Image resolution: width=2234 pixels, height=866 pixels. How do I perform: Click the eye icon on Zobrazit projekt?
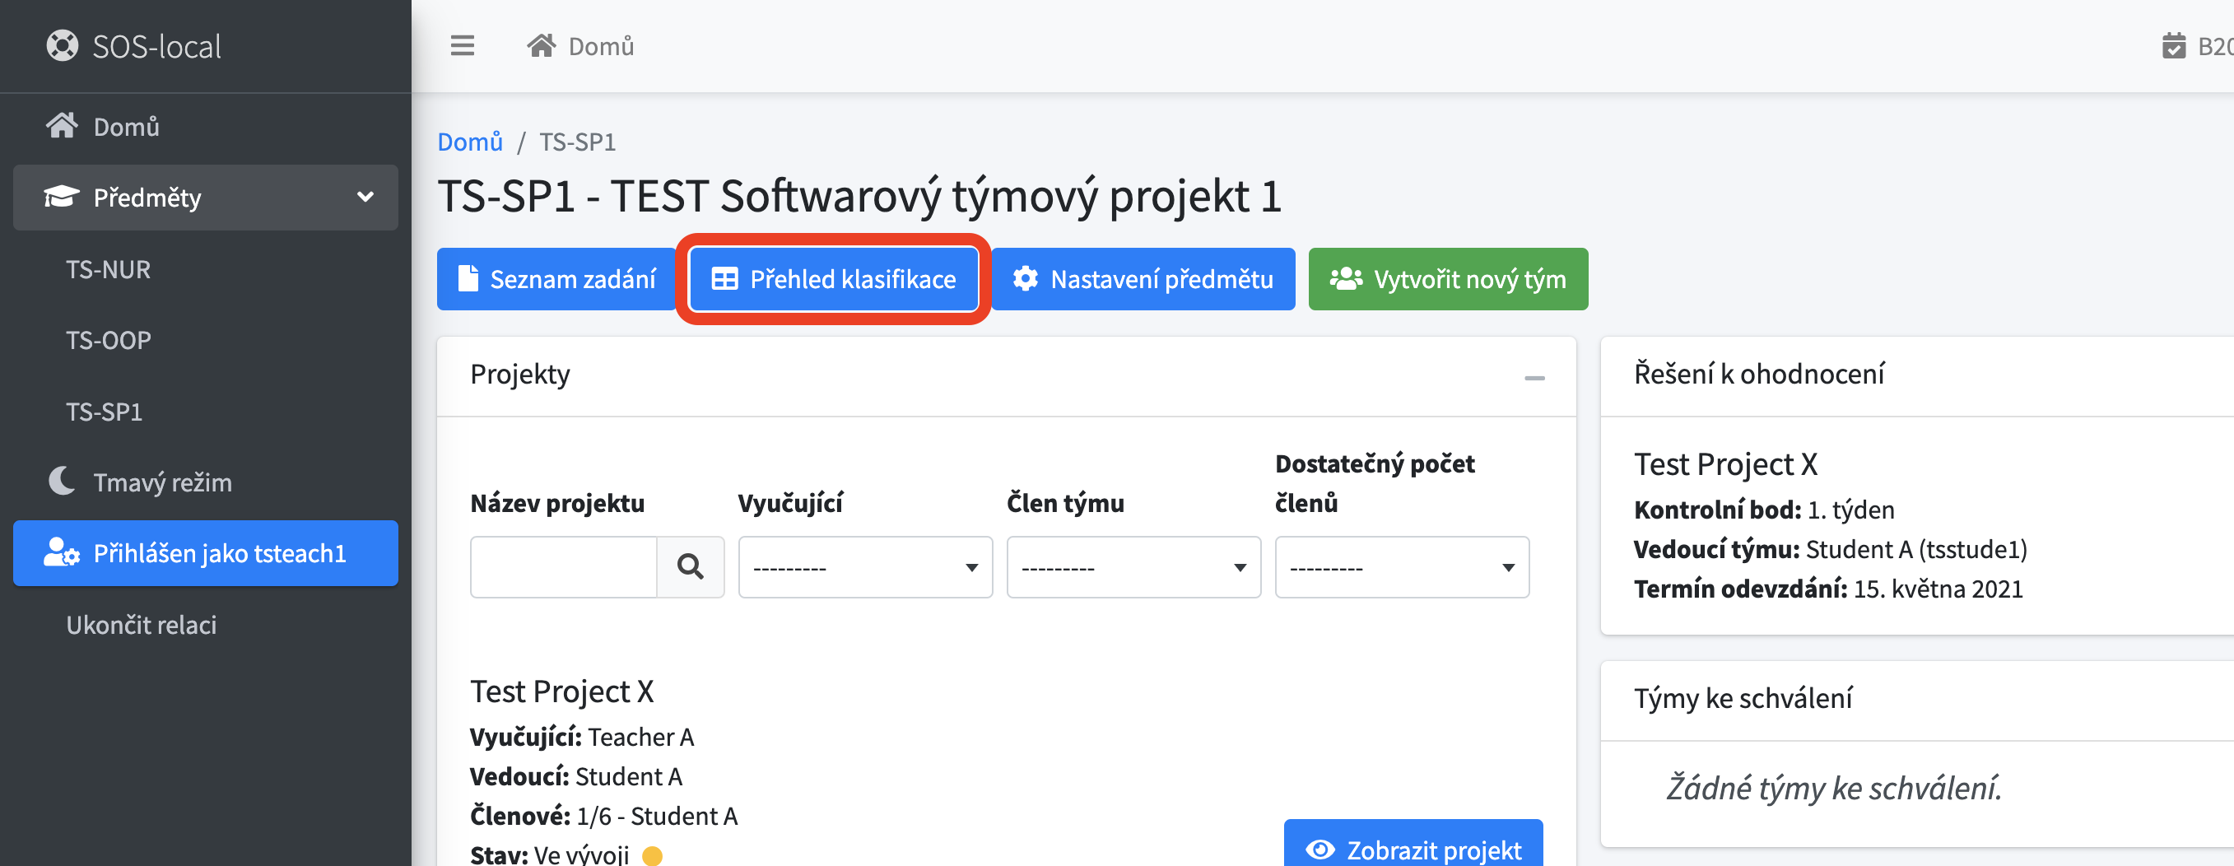tap(1320, 850)
